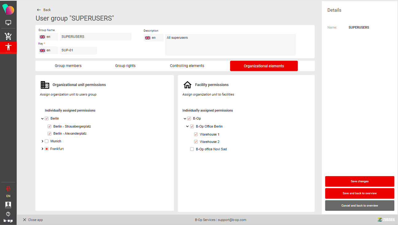Click Close app in the footer
This screenshot has width=398, height=225.
(x=33, y=220)
